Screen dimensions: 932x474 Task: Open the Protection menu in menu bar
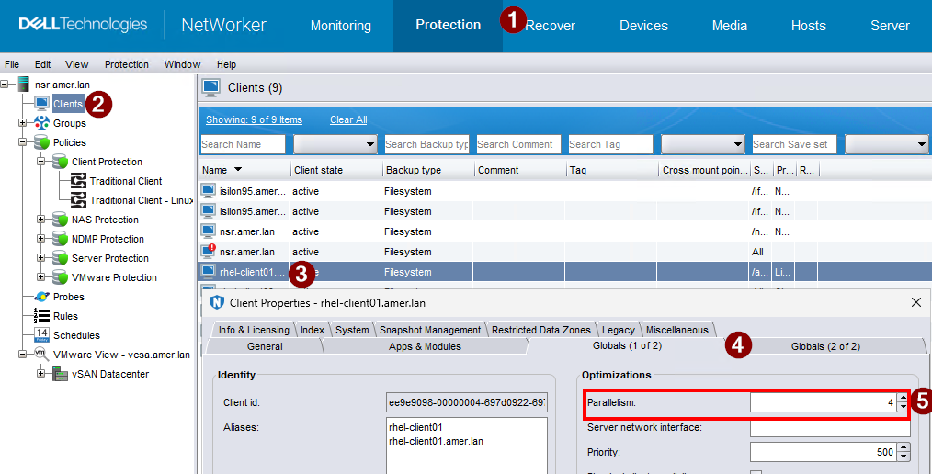coord(126,64)
